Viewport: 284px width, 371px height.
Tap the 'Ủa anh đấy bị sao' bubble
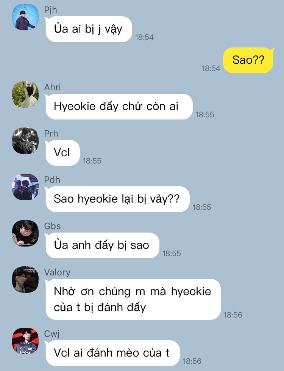click(x=102, y=245)
